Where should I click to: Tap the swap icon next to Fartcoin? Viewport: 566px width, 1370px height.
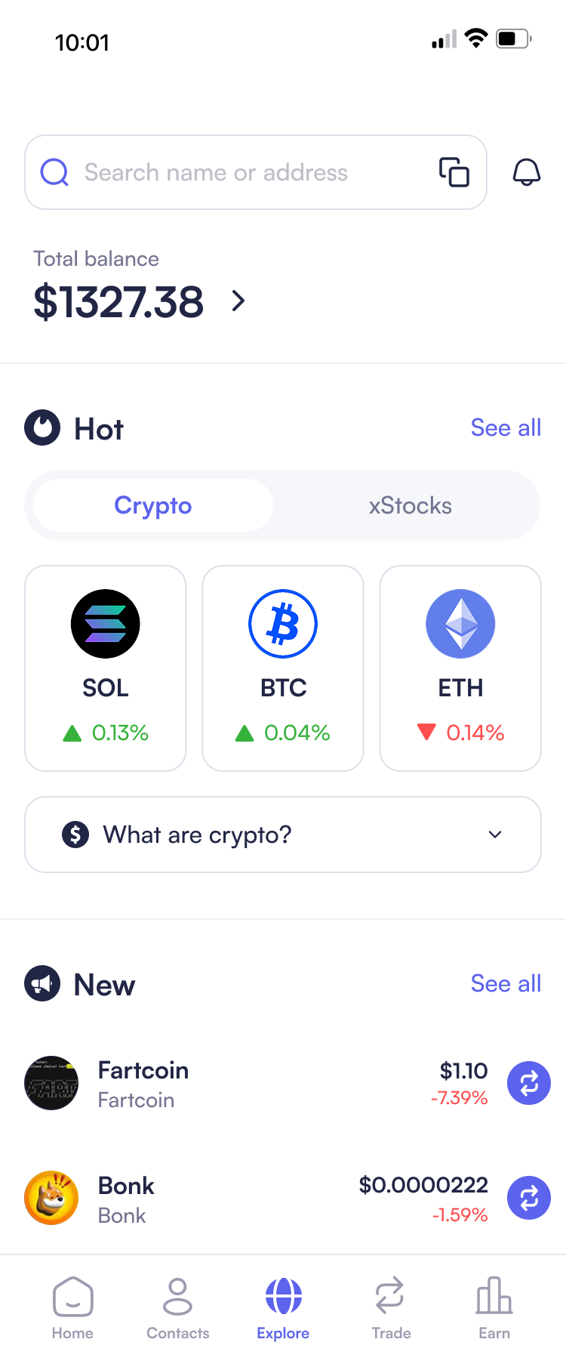point(529,1083)
